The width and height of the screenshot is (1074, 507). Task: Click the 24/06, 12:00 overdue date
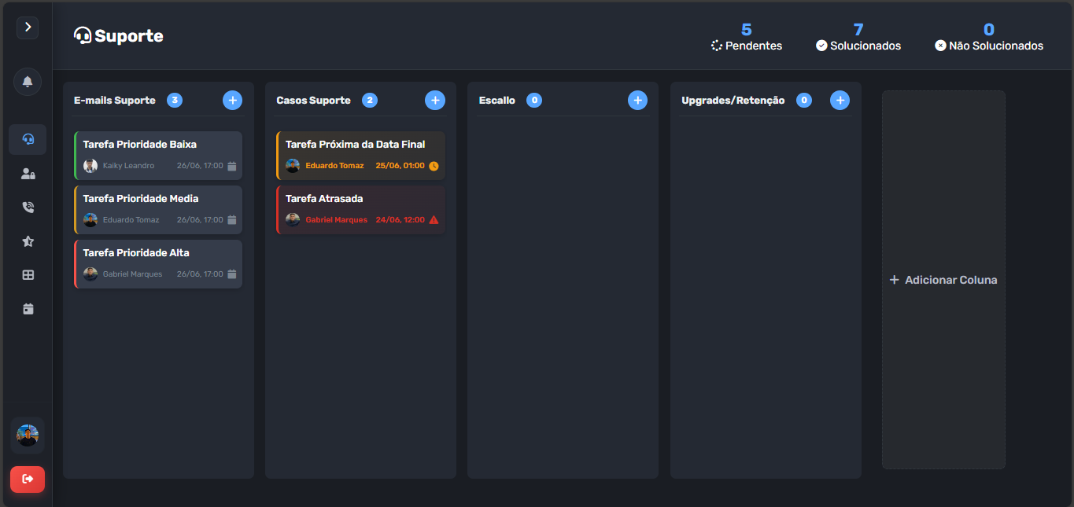400,220
